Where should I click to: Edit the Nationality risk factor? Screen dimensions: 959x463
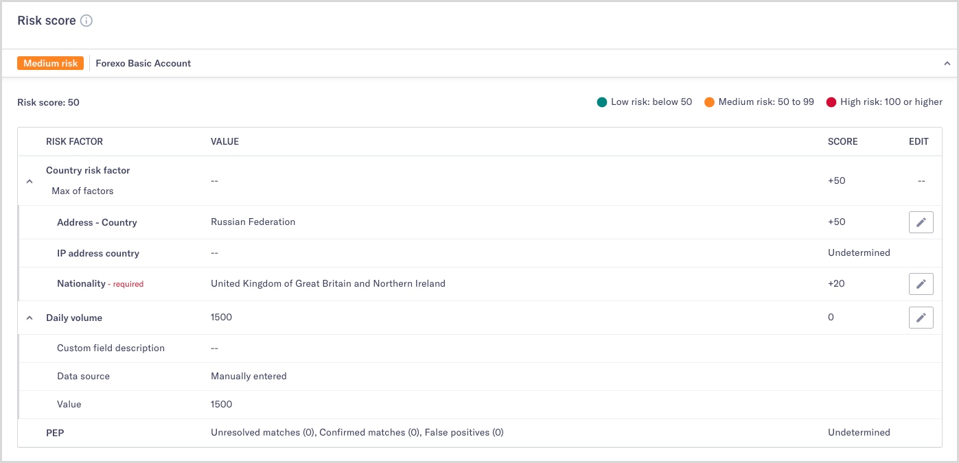tap(921, 283)
